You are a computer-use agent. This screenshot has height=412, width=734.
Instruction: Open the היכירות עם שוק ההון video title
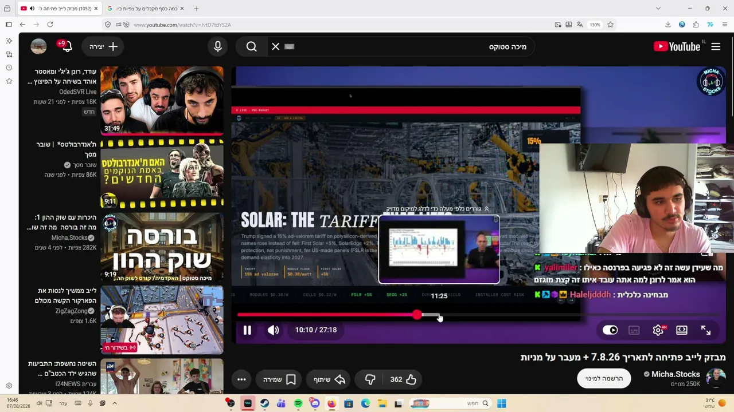tap(61, 223)
